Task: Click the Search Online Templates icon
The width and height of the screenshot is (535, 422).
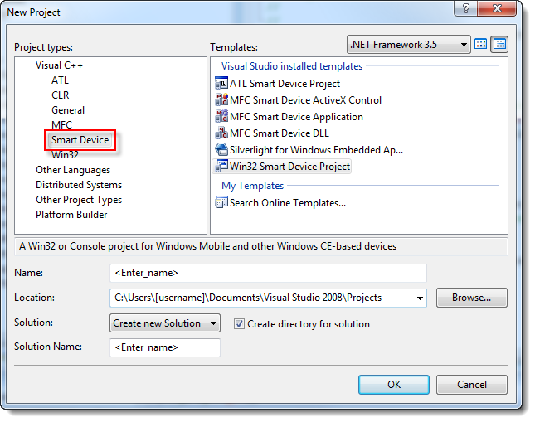Action: coord(221,202)
